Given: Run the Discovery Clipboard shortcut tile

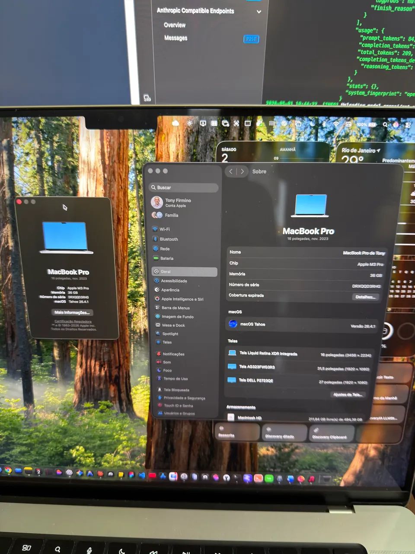Looking at the screenshot, I should pyautogui.click(x=332, y=433).
